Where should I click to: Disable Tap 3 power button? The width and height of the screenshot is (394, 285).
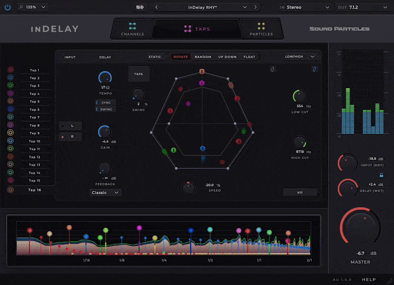pyautogui.click(x=10, y=85)
